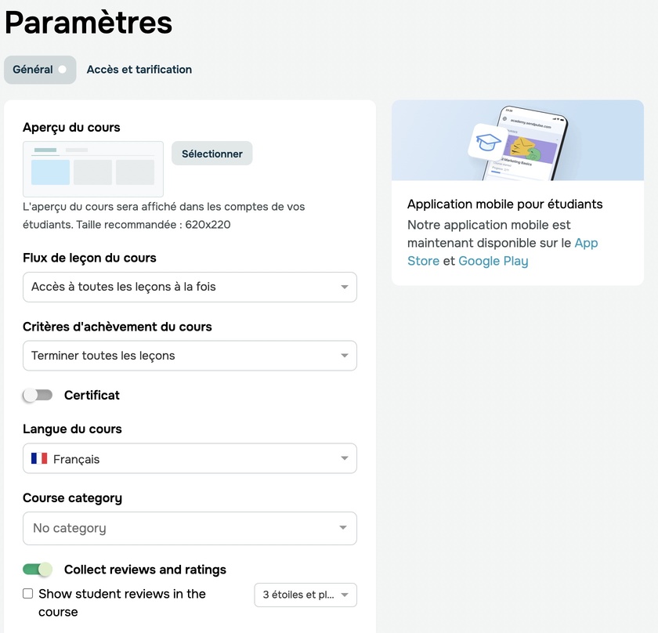Click the chevron on the Course category dropdown
Image resolution: width=658 pixels, height=633 pixels.
(x=345, y=528)
